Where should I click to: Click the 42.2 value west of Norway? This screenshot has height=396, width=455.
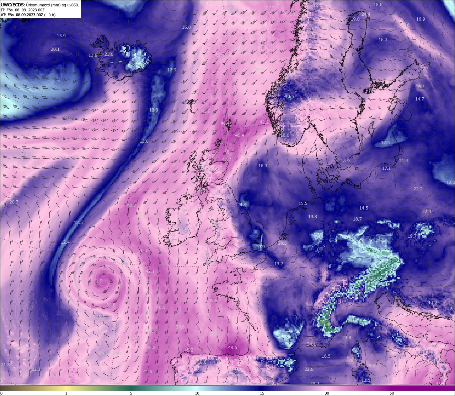click(264, 122)
